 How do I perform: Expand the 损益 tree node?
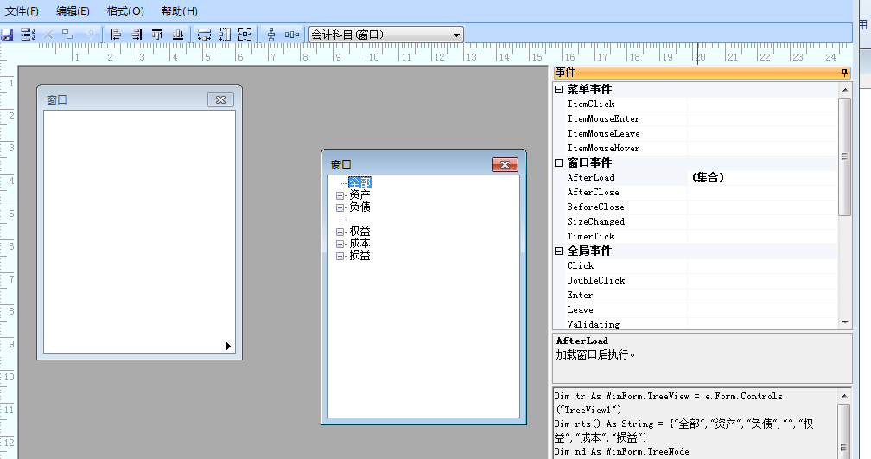[x=340, y=256]
